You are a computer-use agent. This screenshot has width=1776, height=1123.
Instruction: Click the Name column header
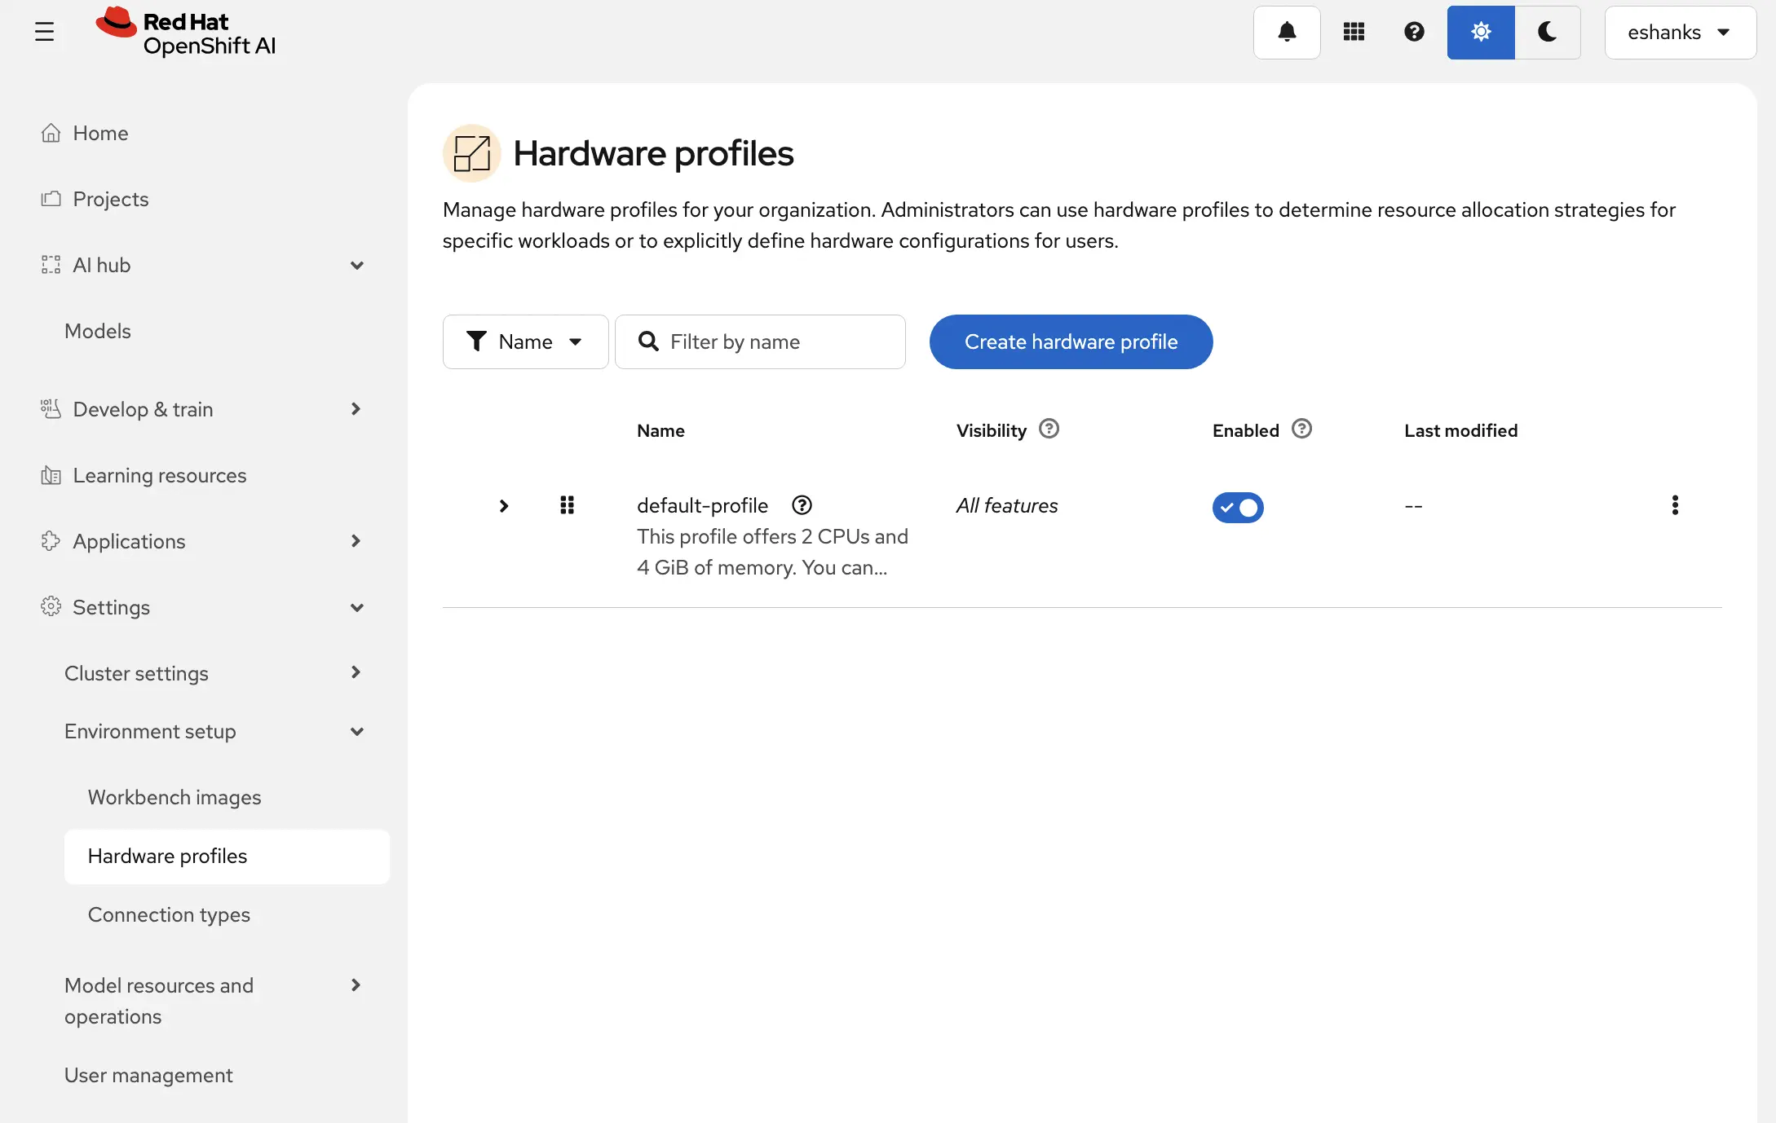click(x=660, y=430)
